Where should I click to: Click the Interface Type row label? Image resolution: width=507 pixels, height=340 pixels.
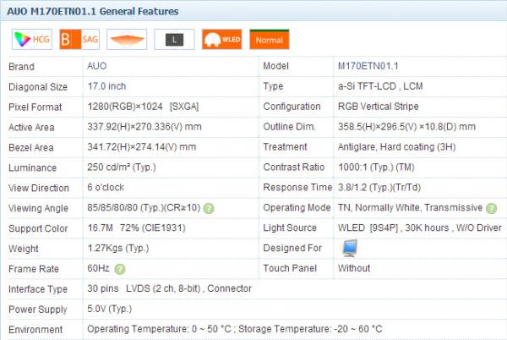pyautogui.click(x=38, y=289)
